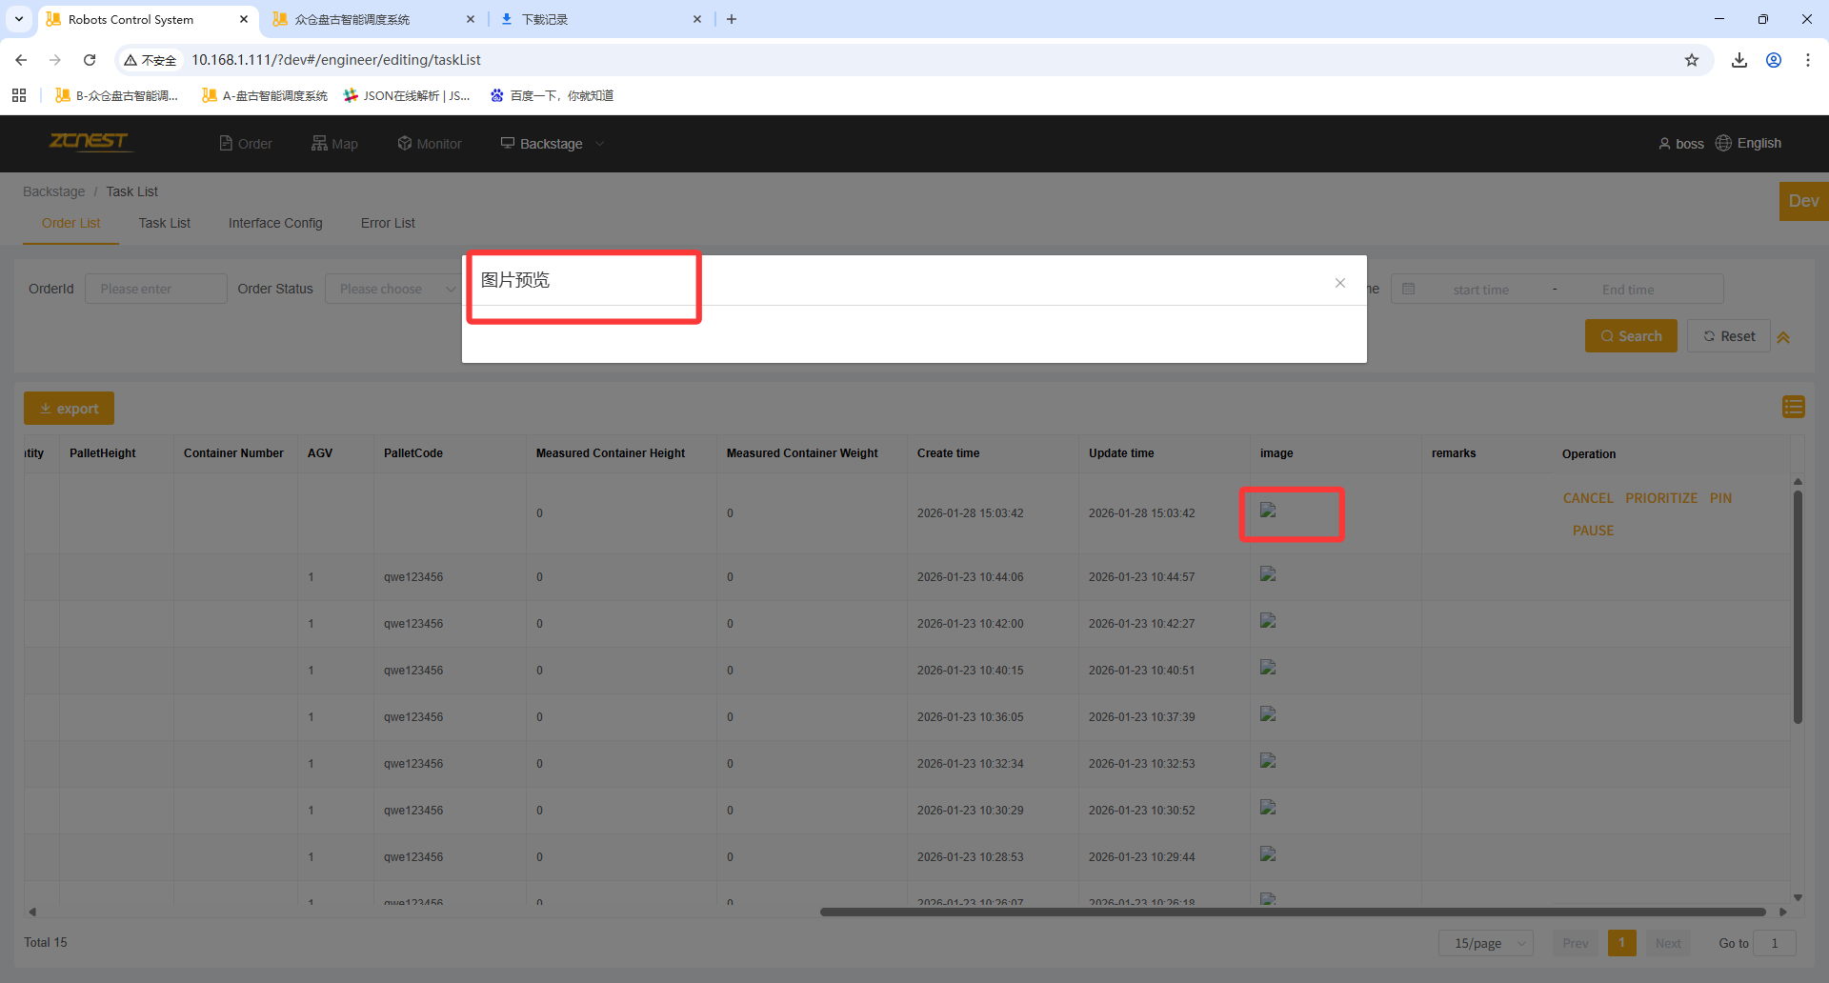Open the boss user profile
Image resolution: width=1829 pixels, height=983 pixels.
pos(1681,144)
